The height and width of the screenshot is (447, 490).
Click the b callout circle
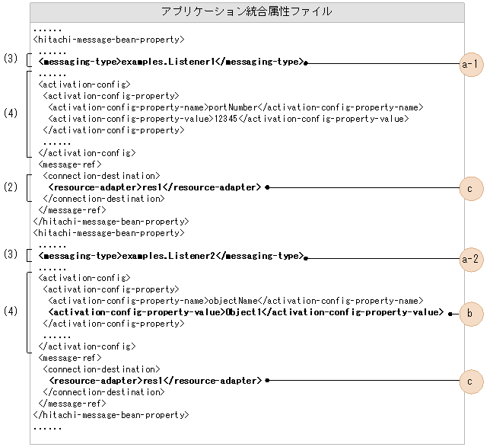point(470,313)
